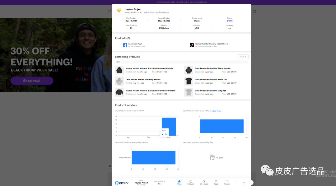336x186 pixels.
Task: Click the three-dots more options button
Action: click(244, 183)
